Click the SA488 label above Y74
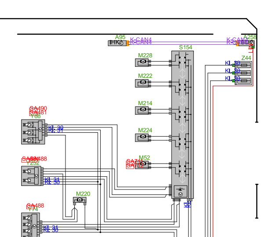Screen dimensions: 262x237 click(x=35, y=206)
